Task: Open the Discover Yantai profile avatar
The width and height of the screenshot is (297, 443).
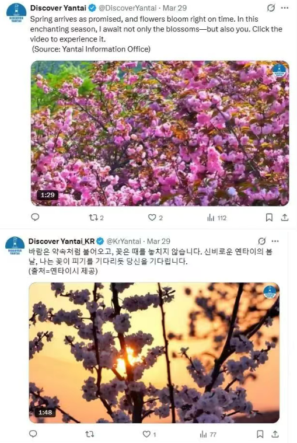Action: pos(16,13)
